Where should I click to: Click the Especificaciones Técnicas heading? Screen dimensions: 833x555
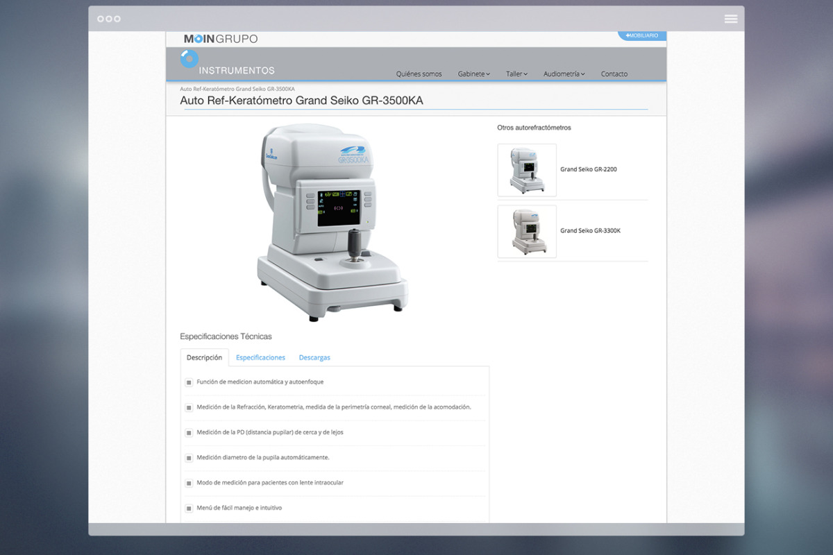click(x=226, y=336)
